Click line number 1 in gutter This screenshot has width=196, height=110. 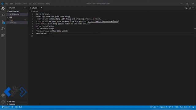[x=33, y=14]
